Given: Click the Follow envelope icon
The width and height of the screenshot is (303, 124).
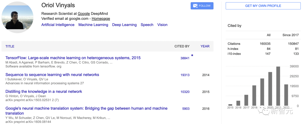Looking at the screenshot, I should tap(195, 6).
